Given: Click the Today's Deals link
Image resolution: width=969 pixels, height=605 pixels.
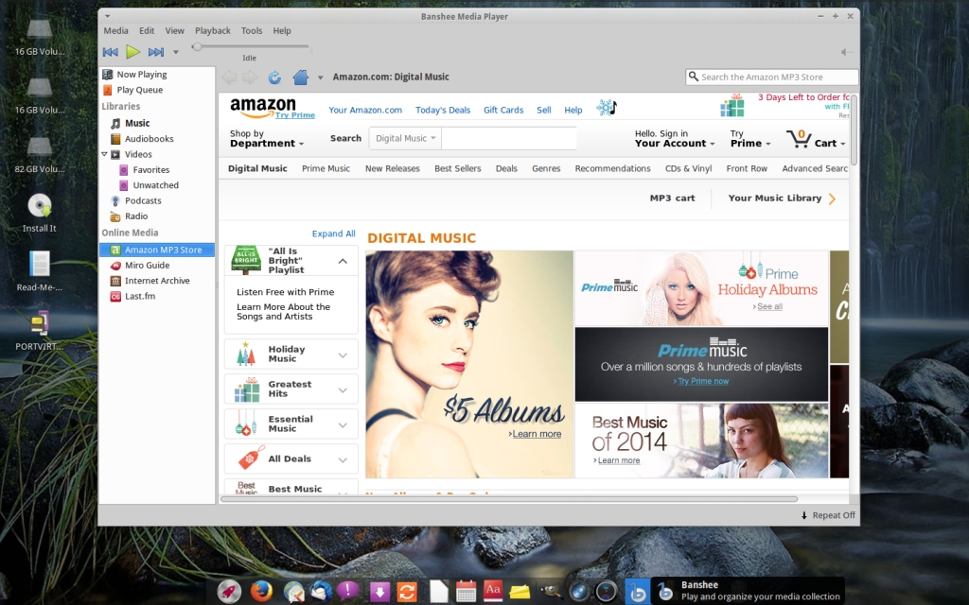Looking at the screenshot, I should pyautogui.click(x=443, y=111).
